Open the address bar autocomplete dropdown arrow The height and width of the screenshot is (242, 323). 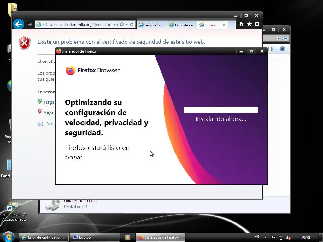127,25
